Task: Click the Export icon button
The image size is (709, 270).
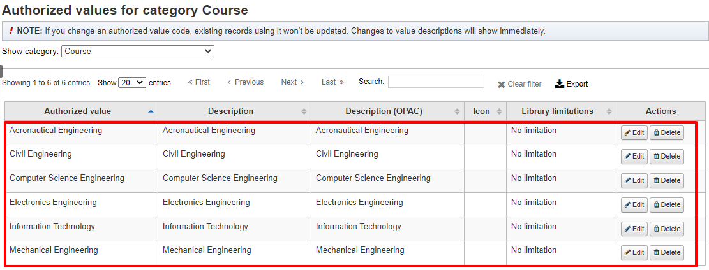Action: point(571,84)
